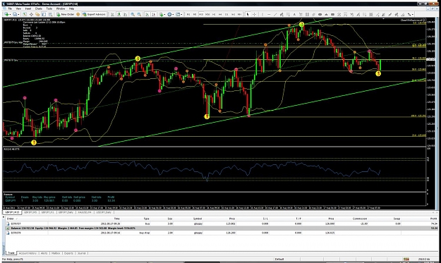The height and width of the screenshot is (263, 441).
Task: Sort orders by the Profit column header
Action: pyautogui.click(x=433, y=219)
